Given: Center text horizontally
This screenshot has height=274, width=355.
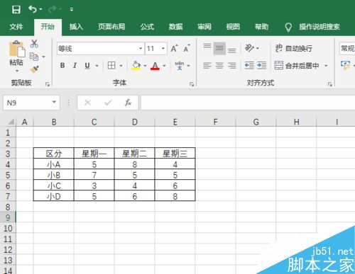Looking at the screenshot, I should coord(219,65).
